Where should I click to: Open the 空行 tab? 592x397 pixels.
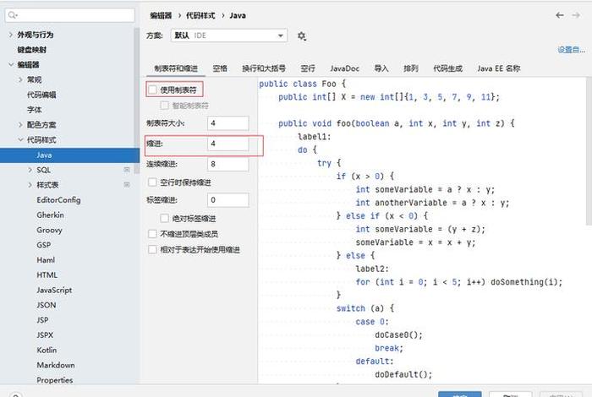pyautogui.click(x=308, y=68)
